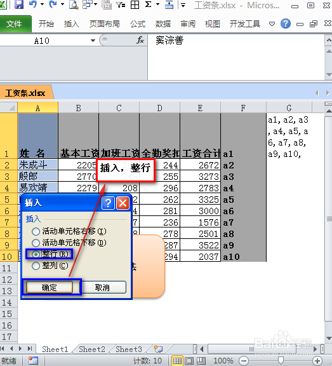The height and width of the screenshot is (366, 332).
Task: Open Excel Help question mark icon
Action: (x=286, y=24)
